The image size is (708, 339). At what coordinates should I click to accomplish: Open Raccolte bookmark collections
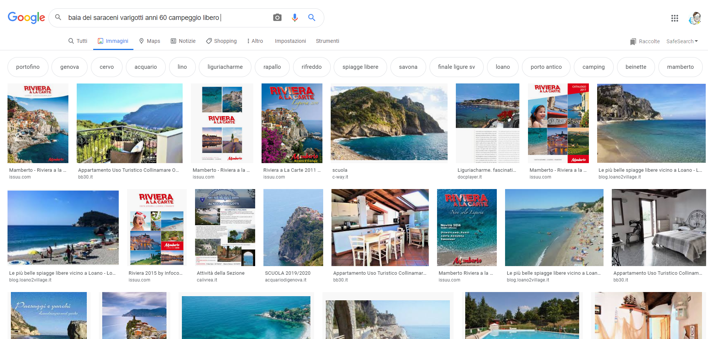(645, 41)
